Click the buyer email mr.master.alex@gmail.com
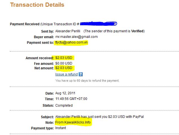 [x=76, y=37]
